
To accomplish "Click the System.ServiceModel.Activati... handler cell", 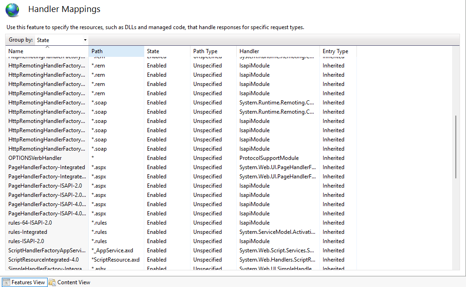I will pos(277,232).
